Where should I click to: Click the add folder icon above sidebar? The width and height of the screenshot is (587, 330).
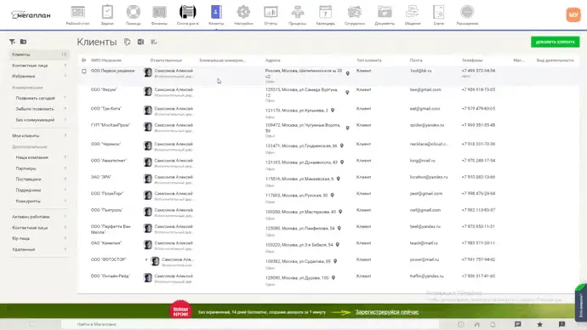23,42
